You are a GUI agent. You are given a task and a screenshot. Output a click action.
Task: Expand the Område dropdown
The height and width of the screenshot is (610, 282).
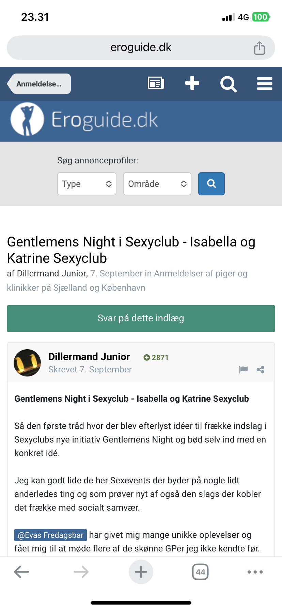(x=157, y=184)
